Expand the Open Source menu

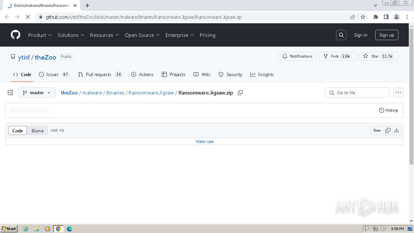142,35
